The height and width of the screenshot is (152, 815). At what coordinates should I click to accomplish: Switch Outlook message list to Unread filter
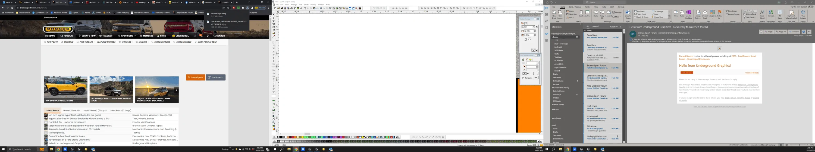click(x=595, y=26)
